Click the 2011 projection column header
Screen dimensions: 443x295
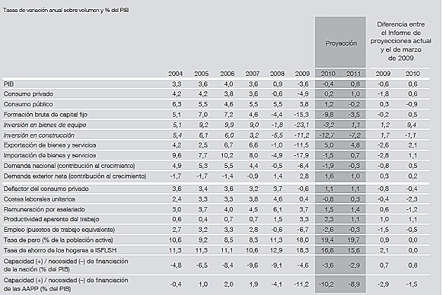click(x=353, y=73)
